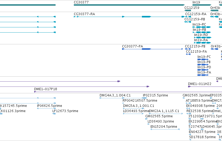Select the EN04227.5prime EST label
The height and width of the screenshot is (141, 222).
click(202, 132)
